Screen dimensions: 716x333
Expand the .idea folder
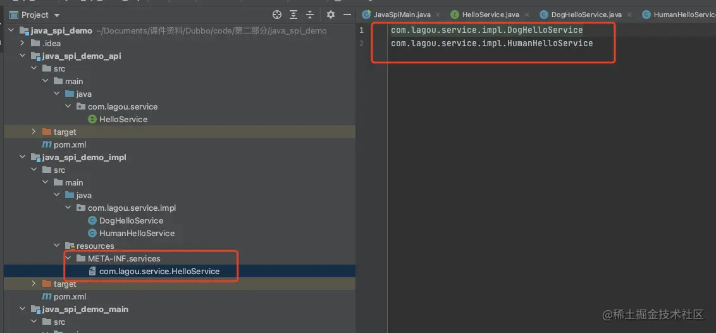(x=22, y=44)
